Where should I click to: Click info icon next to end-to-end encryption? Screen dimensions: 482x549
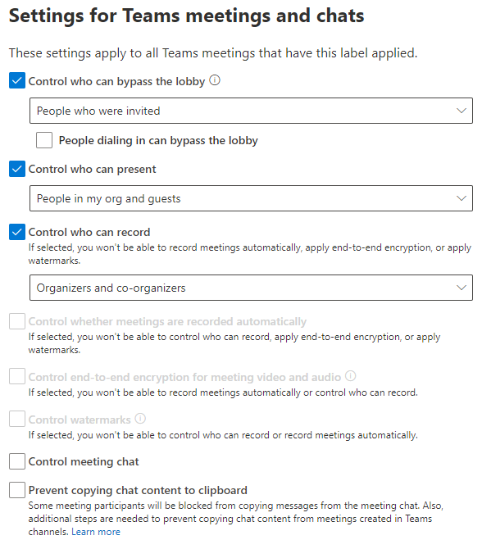click(350, 376)
